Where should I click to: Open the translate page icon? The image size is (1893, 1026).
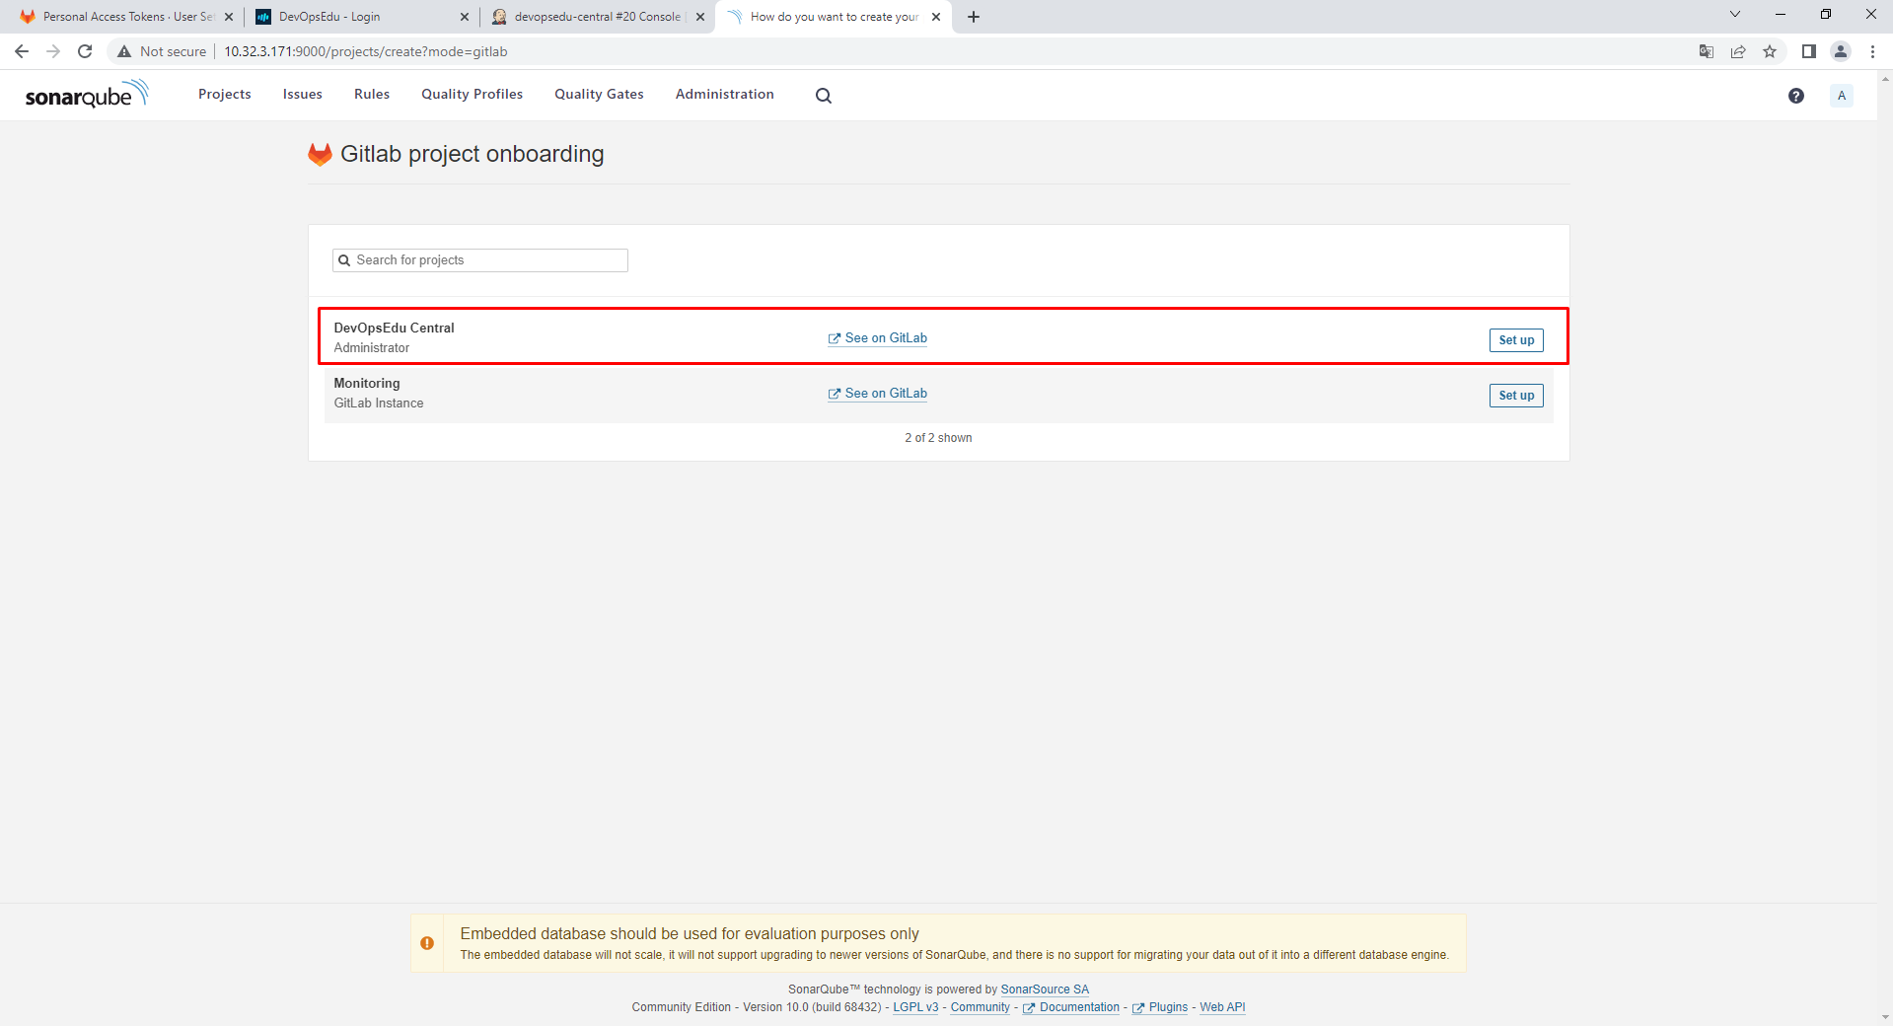(1707, 51)
